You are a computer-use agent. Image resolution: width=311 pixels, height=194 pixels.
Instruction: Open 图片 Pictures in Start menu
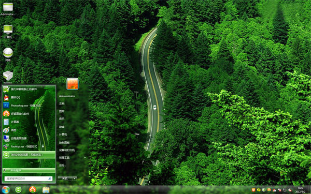[62, 111]
